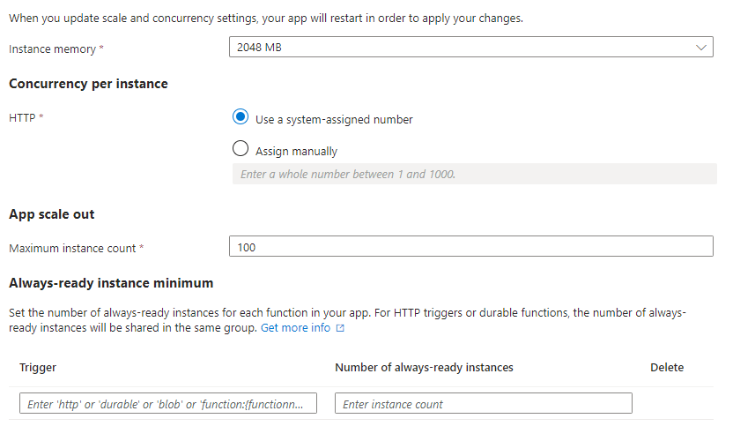
Task: Select the system-assigned number radio button
Action: pos(241,117)
